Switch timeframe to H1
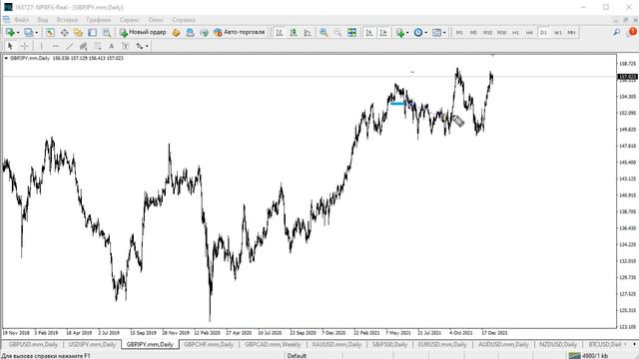This screenshot has height=359, width=639. pos(515,33)
